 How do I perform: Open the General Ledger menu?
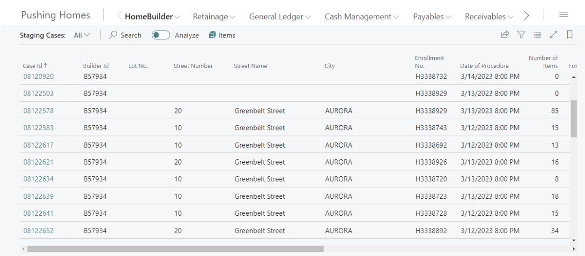click(280, 16)
